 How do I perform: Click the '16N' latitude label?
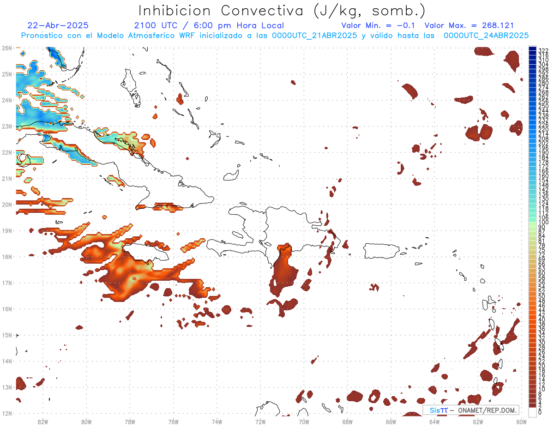pyautogui.click(x=6, y=309)
